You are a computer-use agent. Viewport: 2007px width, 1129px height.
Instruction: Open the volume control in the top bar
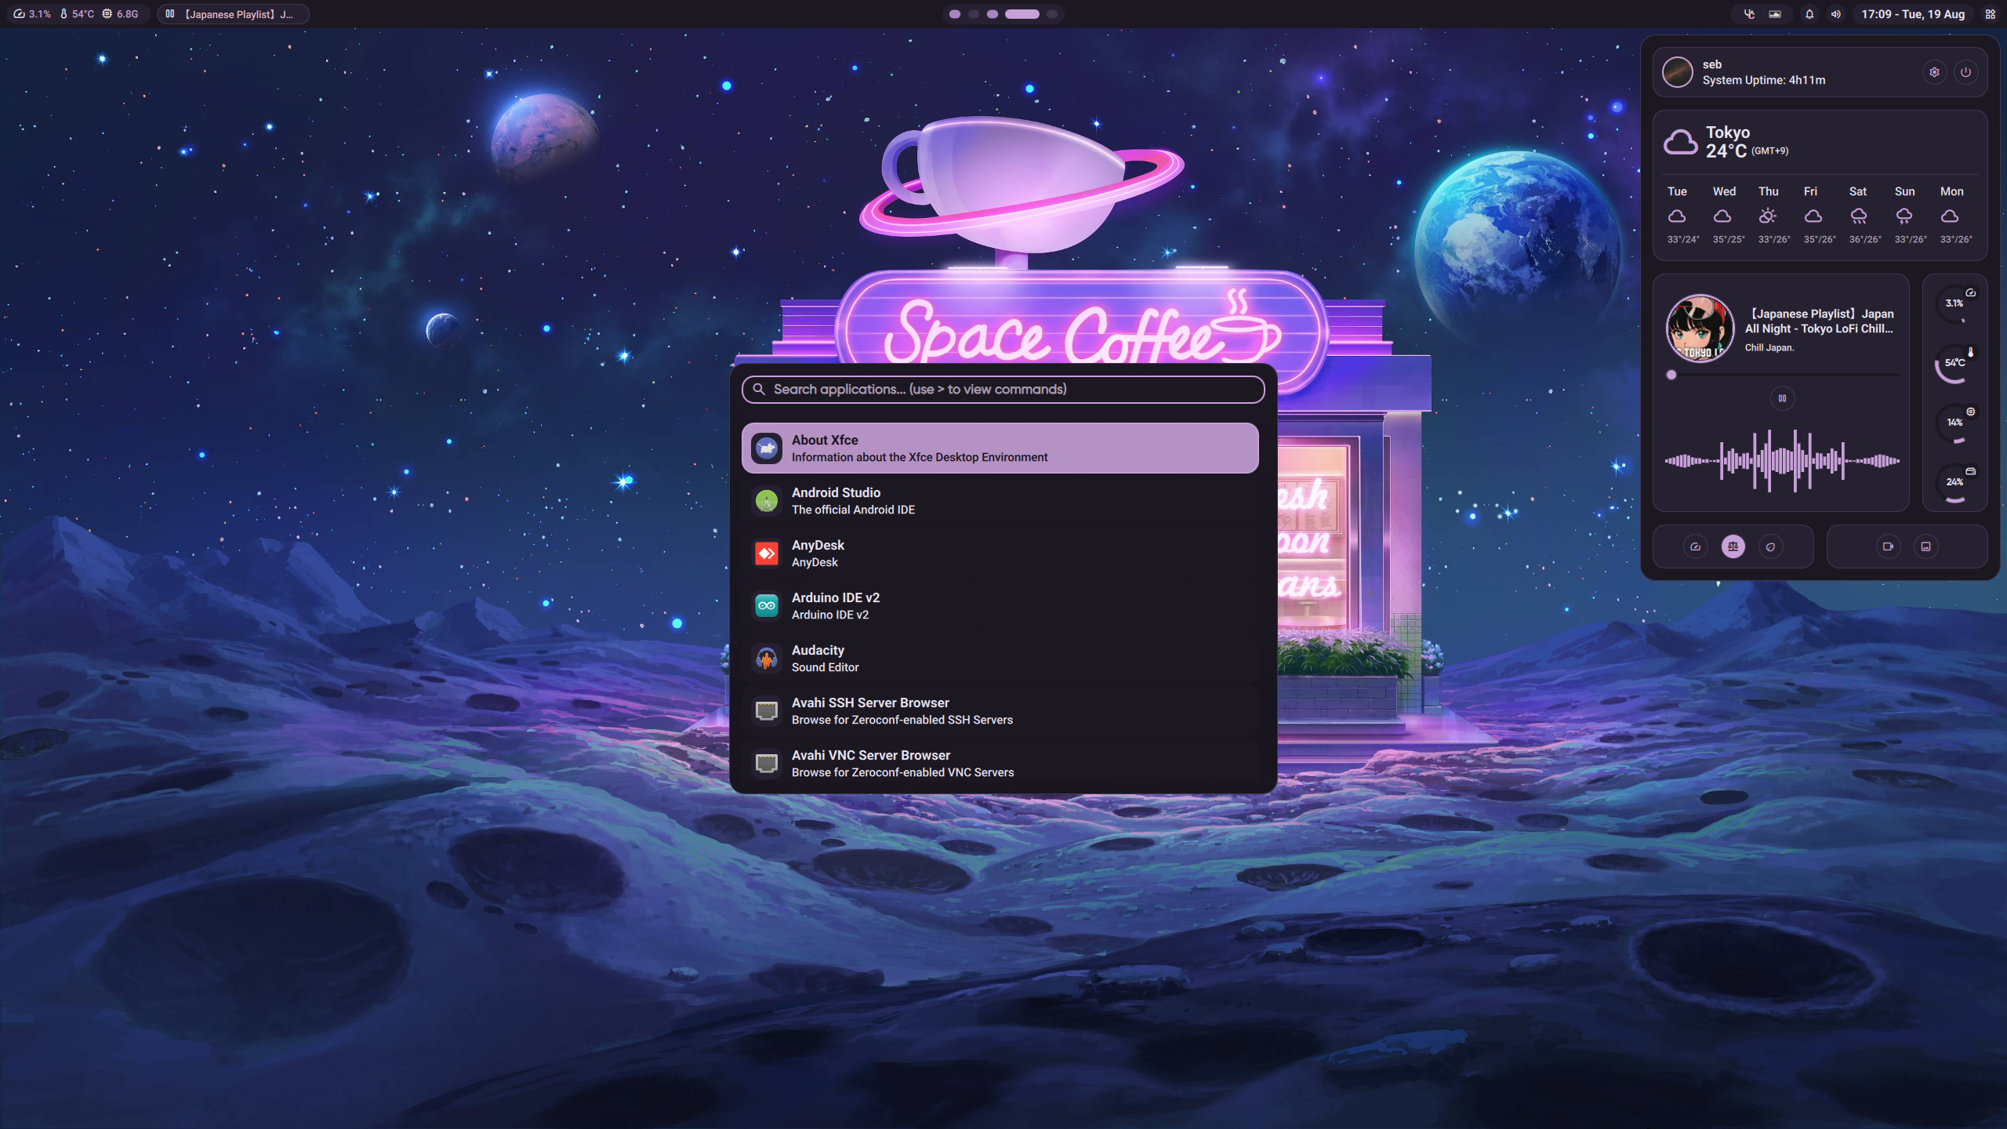(1835, 14)
